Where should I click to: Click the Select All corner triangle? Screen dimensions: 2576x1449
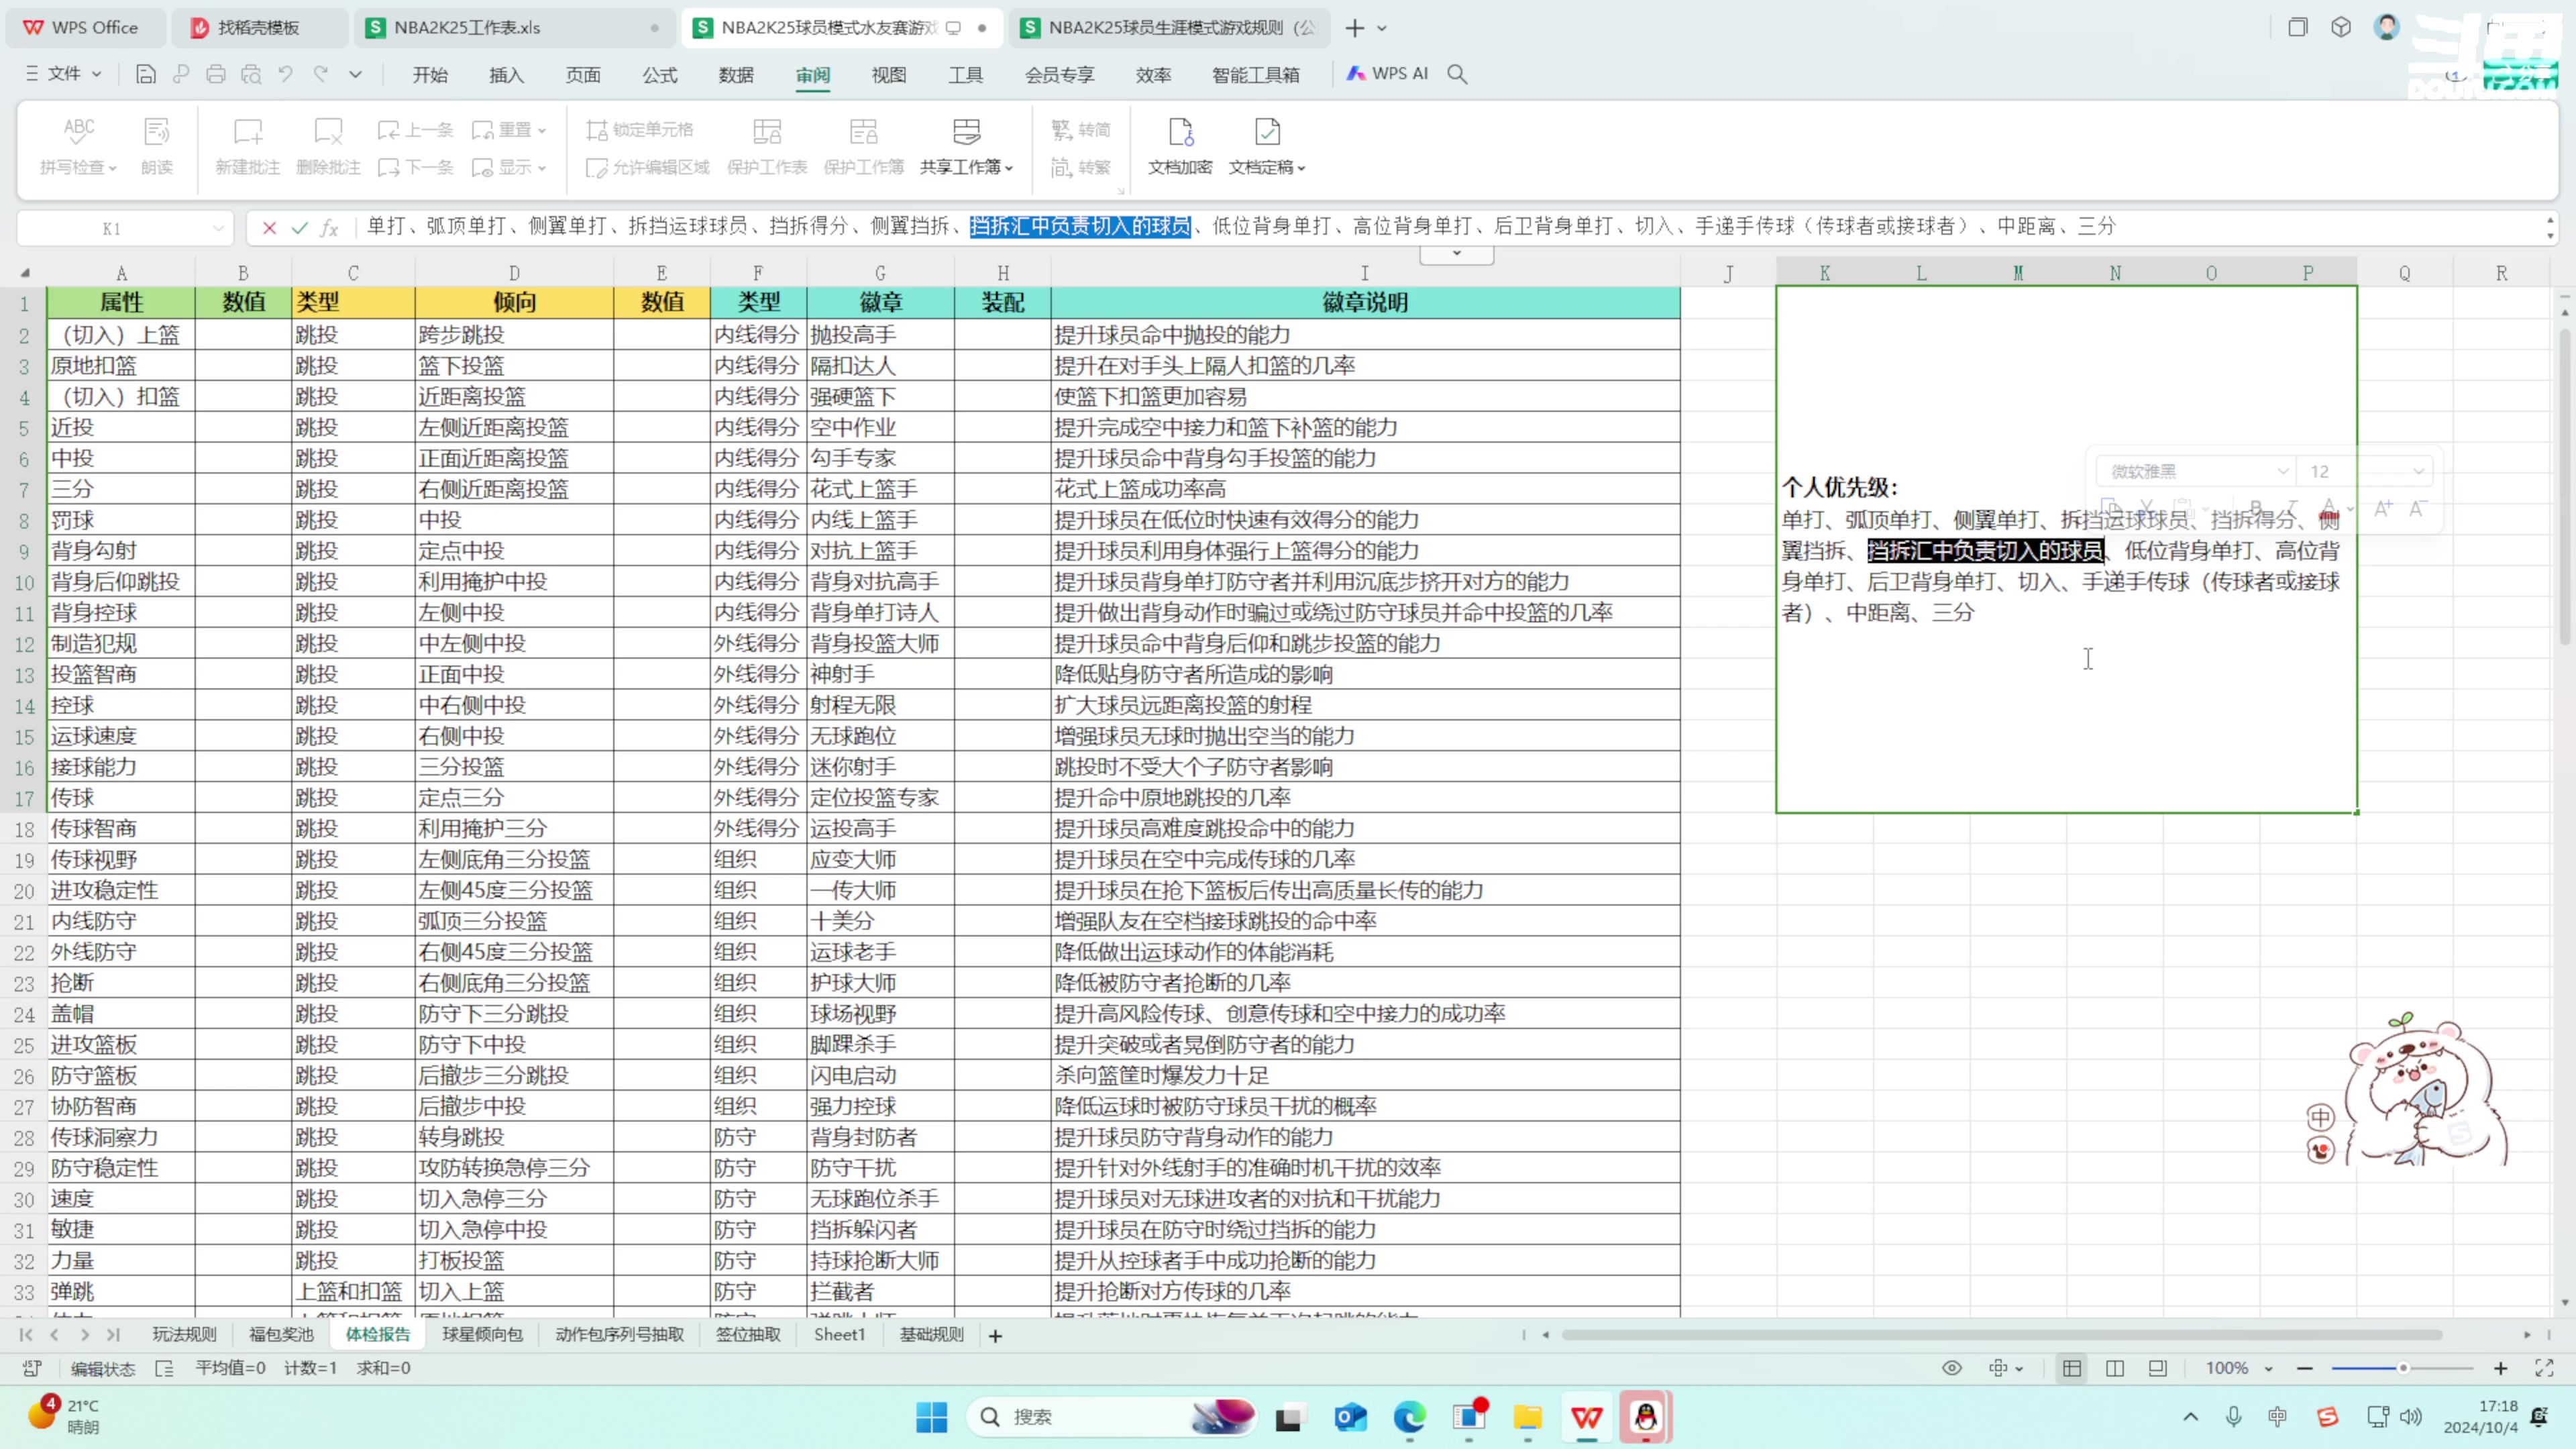(24, 273)
